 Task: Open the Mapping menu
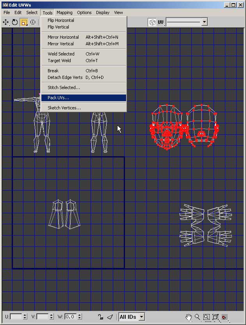[64, 12]
